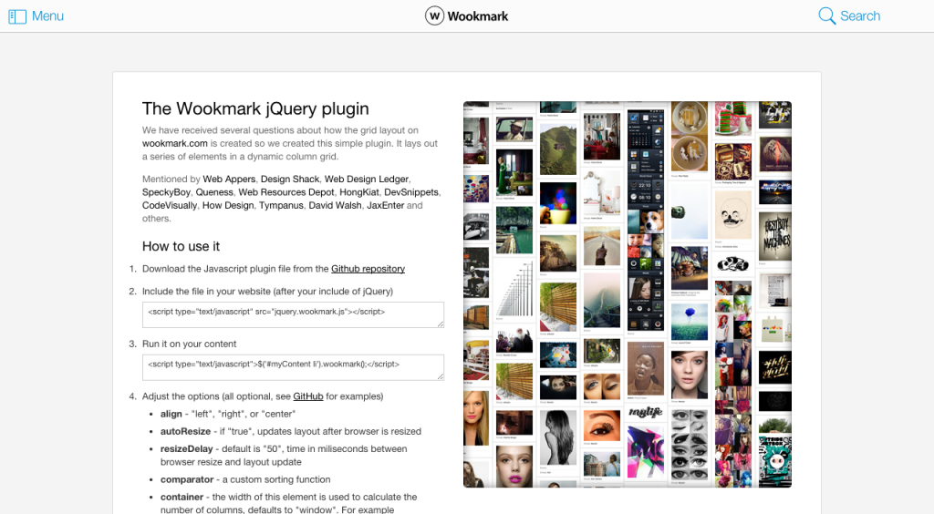This screenshot has height=514, width=934.
Task: Click the 'The Wookmark jQuery plugin' heading
Action: click(255, 108)
